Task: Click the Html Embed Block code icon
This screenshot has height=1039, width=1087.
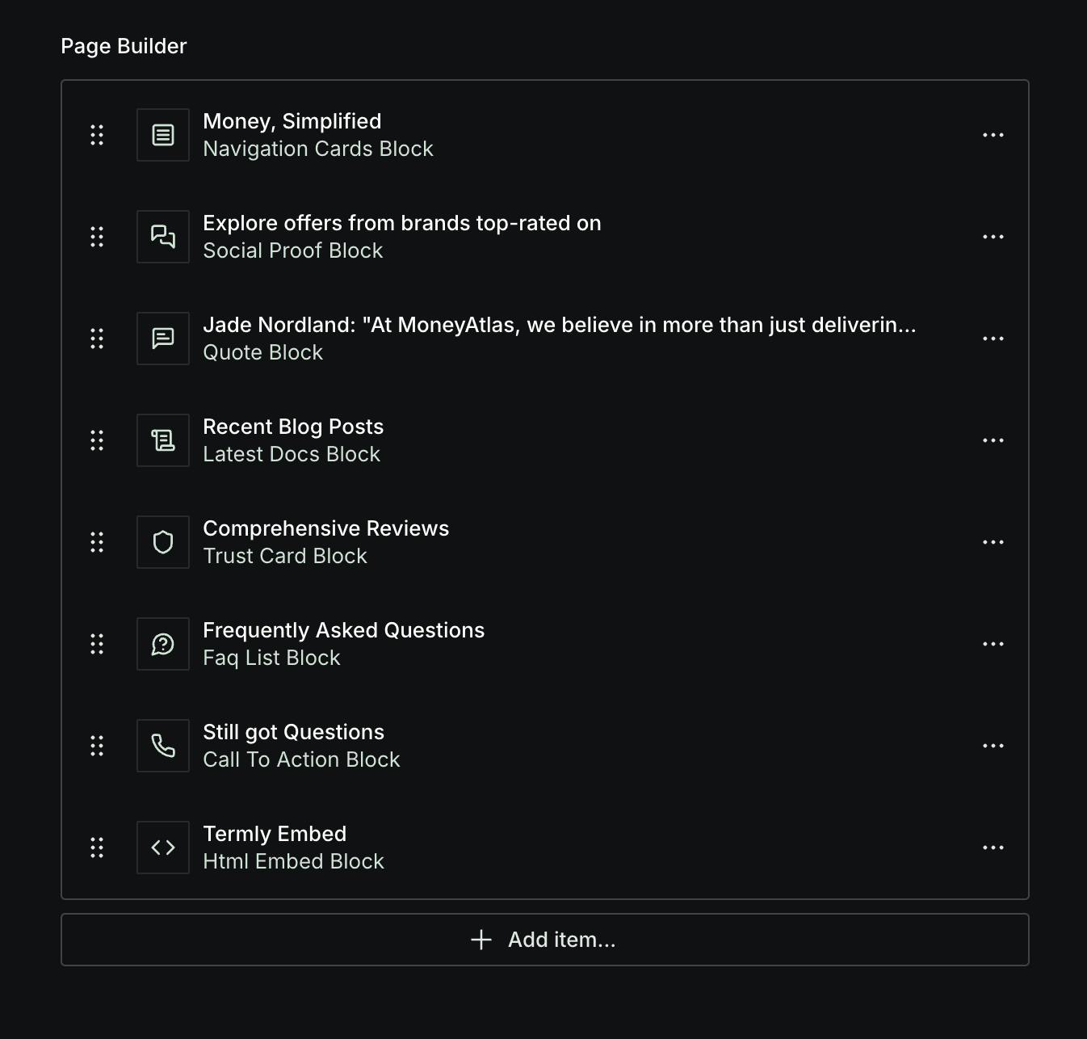Action: (x=163, y=848)
